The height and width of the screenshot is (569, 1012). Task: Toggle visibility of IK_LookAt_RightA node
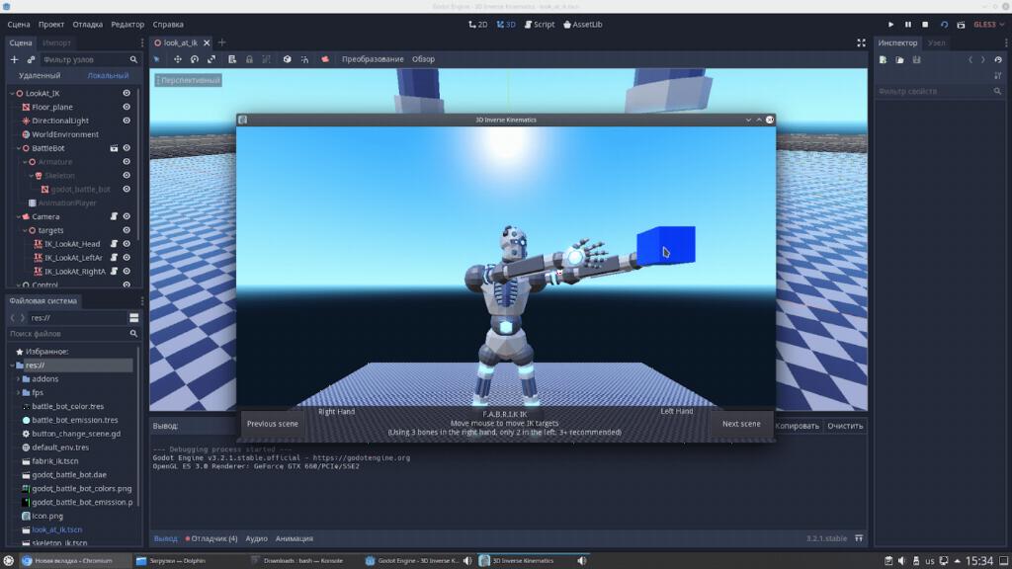click(x=126, y=272)
